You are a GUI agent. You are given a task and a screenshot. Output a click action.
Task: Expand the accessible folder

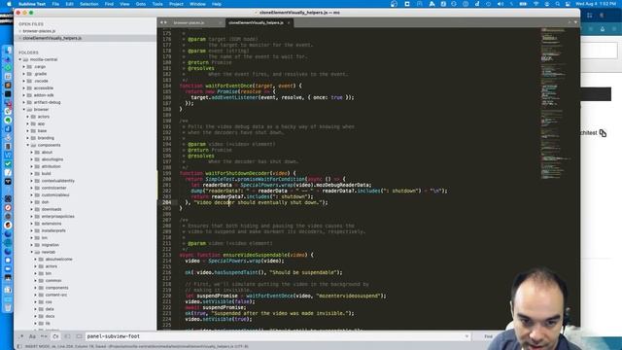point(23,88)
